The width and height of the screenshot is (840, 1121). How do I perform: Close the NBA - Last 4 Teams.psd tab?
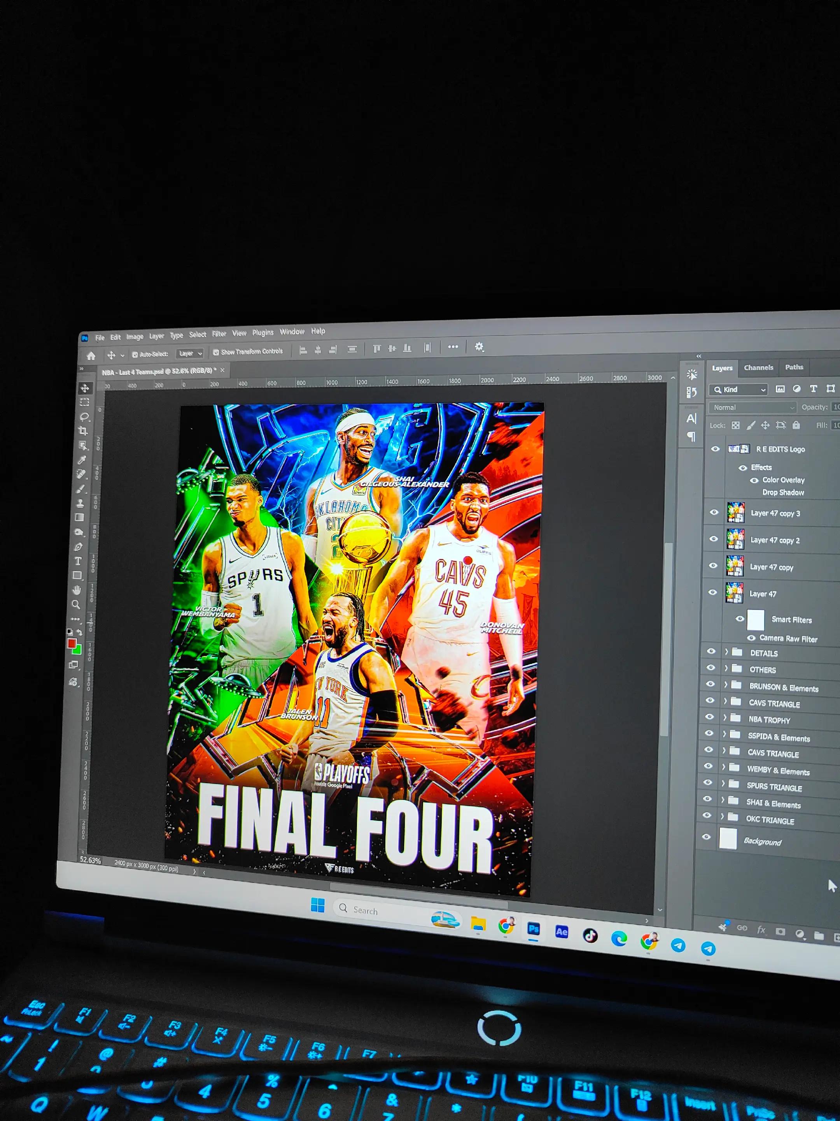222,371
